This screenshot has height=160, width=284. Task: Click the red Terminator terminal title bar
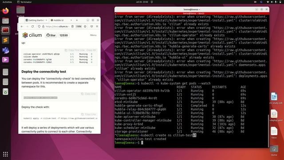(x=192, y=13)
